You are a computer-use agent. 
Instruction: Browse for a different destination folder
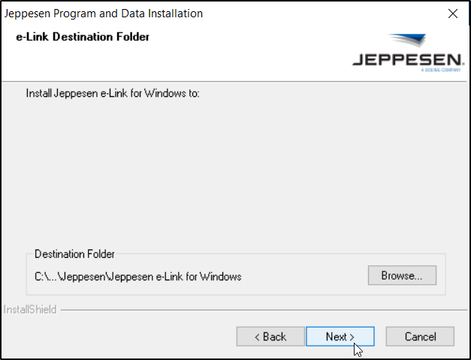point(402,276)
